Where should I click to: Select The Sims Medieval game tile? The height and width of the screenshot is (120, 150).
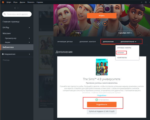point(46,52)
